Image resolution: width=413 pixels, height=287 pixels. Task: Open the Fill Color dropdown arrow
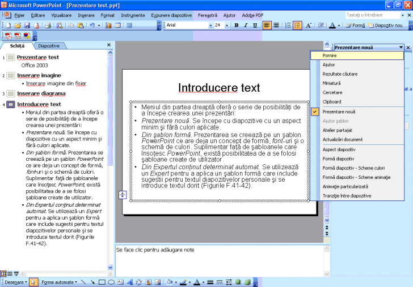click(176, 282)
